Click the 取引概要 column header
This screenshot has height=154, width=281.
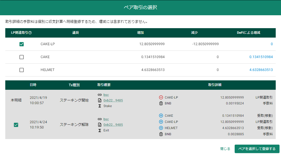pos(104,85)
